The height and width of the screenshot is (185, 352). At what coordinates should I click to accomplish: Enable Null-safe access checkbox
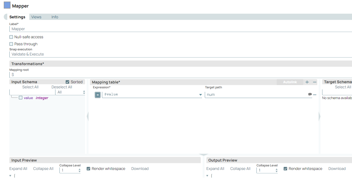11,37
